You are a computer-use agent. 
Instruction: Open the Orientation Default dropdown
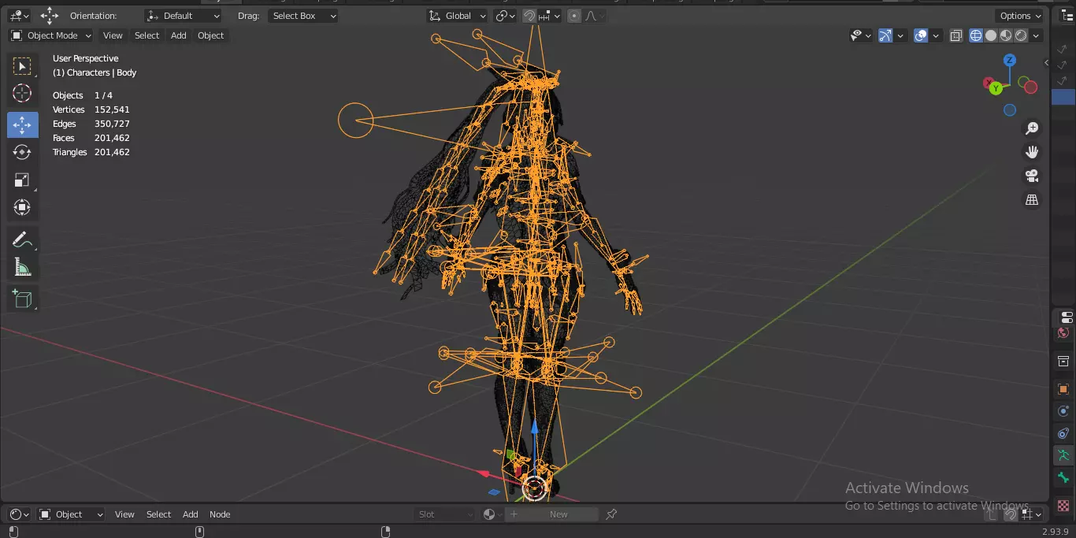(183, 16)
